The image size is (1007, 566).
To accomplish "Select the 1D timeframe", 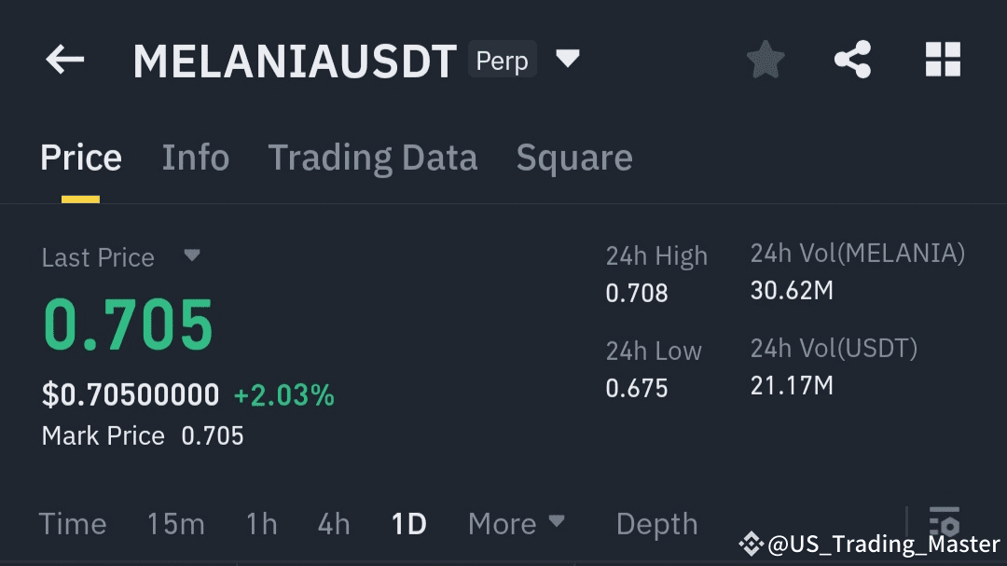I will tap(408, 524).
